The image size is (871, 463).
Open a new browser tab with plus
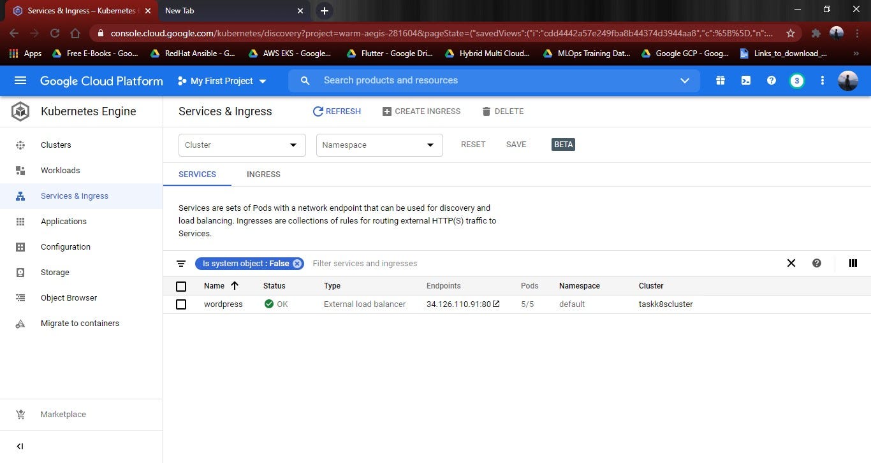click(324, 11)
